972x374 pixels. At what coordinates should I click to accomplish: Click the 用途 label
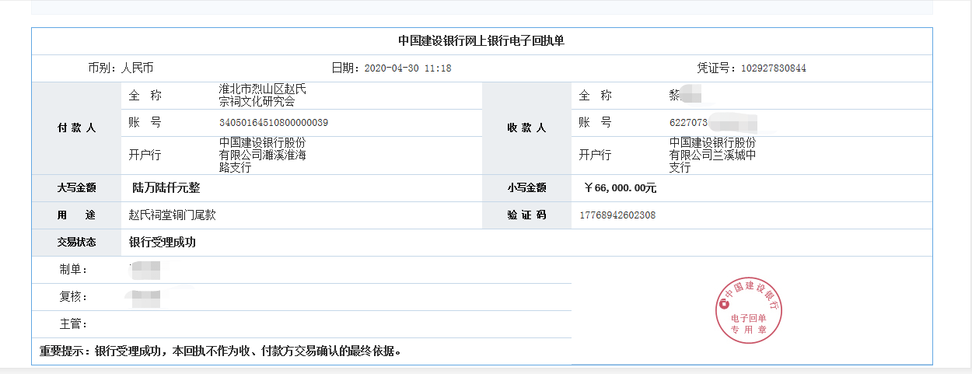pyautogui.click(x=76, y=215)
